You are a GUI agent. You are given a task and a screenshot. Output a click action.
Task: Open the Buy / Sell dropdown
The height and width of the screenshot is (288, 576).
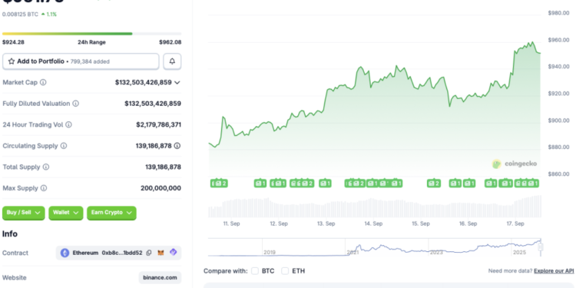tap(24, 213)
